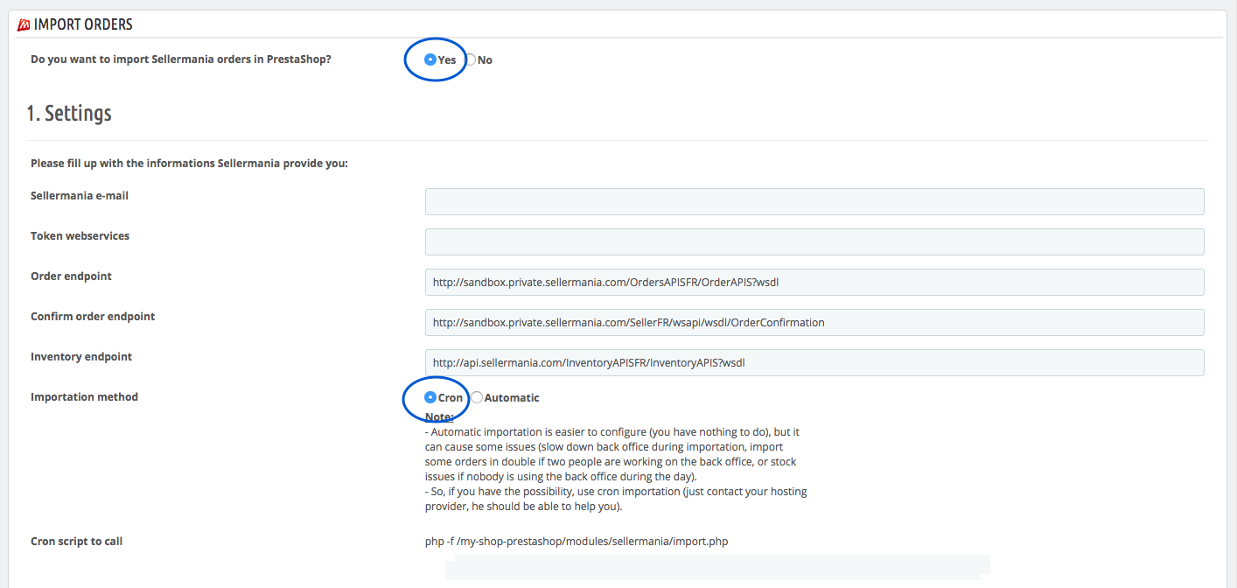The height and width of the screenshot is (588, 1237).
Task: Click the 'Order endpoint' label
Action: (x=71, y=276)
